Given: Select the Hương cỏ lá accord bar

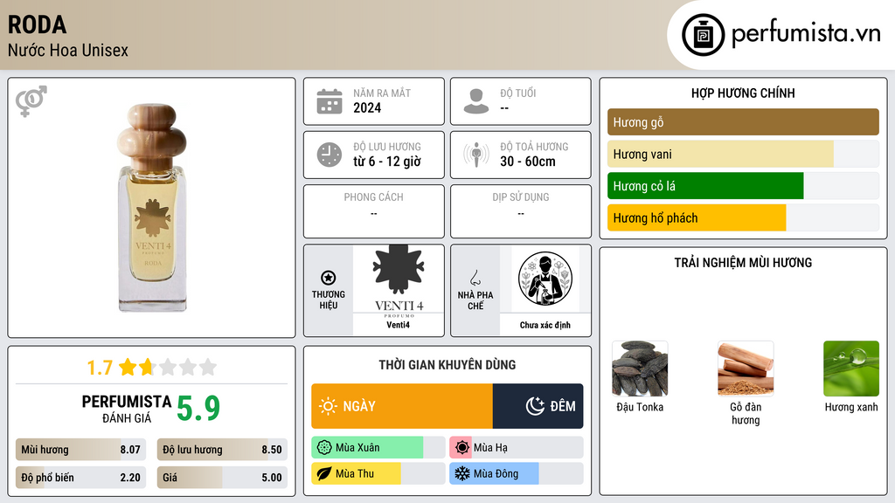Looking at the screenshot, I should click(x=743, y=186).
